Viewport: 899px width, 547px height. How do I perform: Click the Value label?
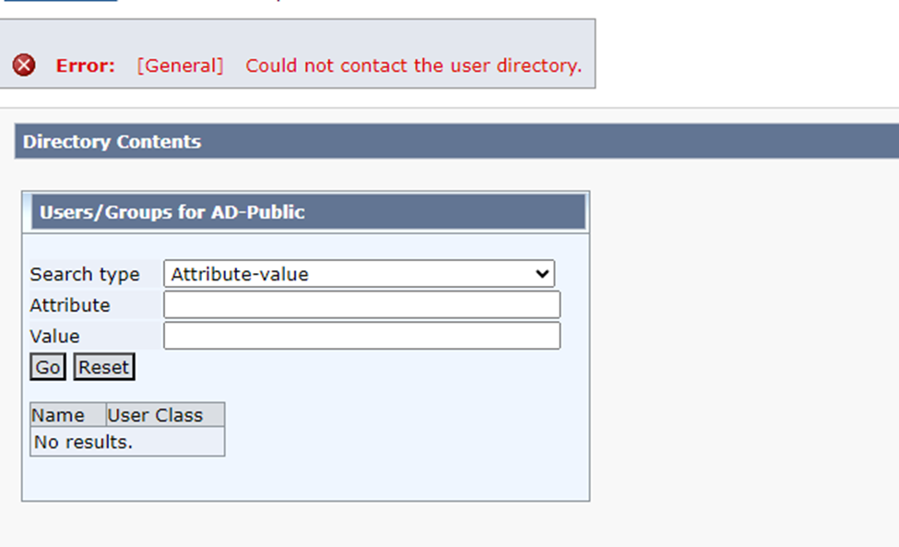tap(55, 336)
